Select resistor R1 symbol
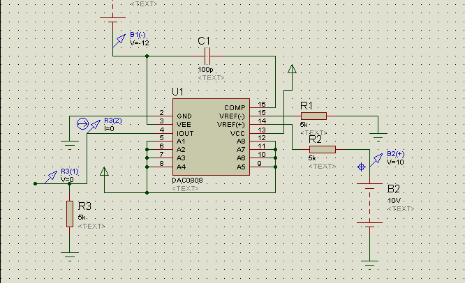This screenshot has width=465, height=283. point(313,116)
